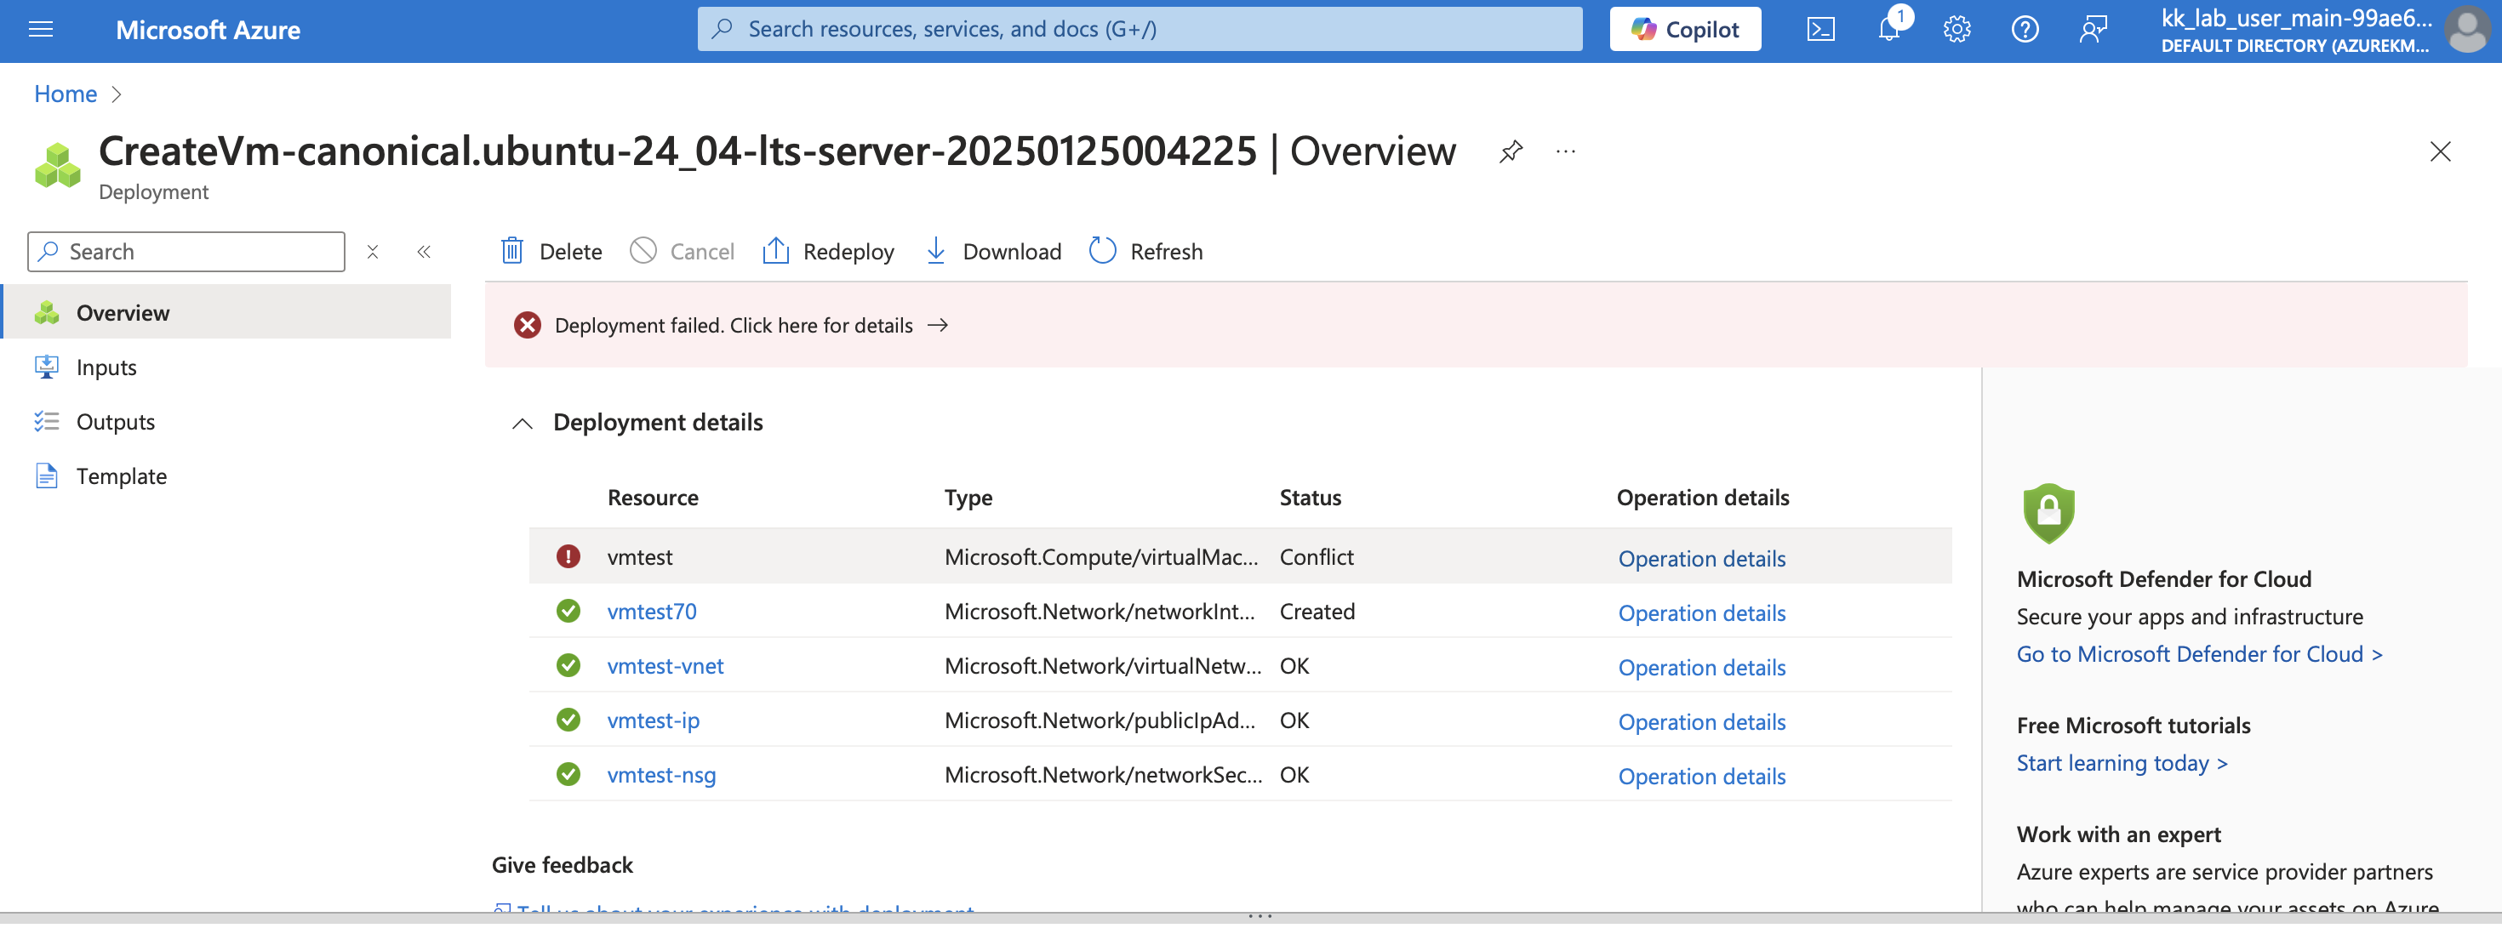This screenshot has height=934, width=2502.
Task: Clear the sidebar search box
Action: (372, 252)
